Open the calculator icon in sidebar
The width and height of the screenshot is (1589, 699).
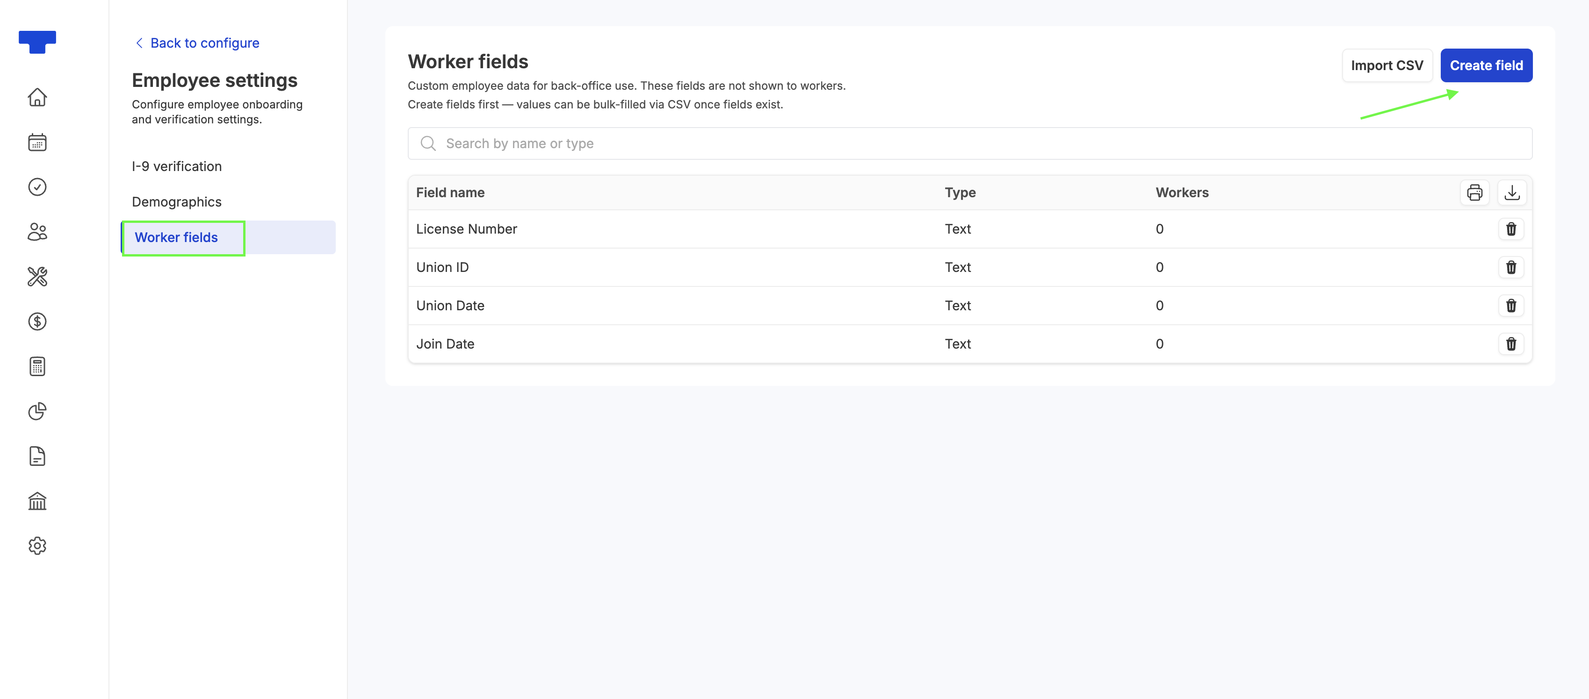click(x=37, y=366)
